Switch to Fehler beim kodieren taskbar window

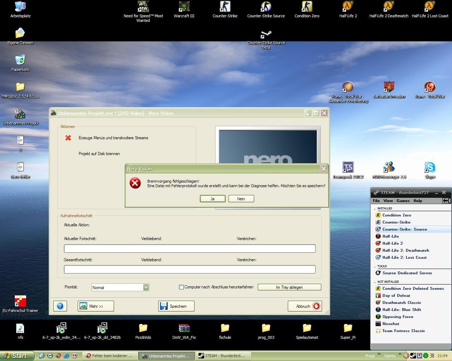(x=110, y=356)
